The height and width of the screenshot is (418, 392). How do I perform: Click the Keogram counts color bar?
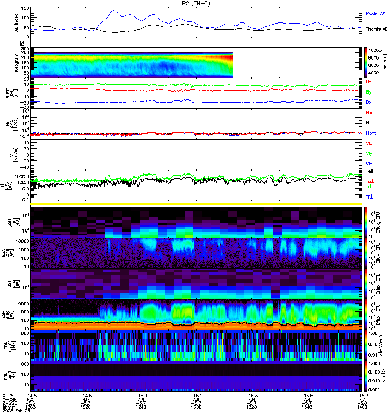(366, 63)
